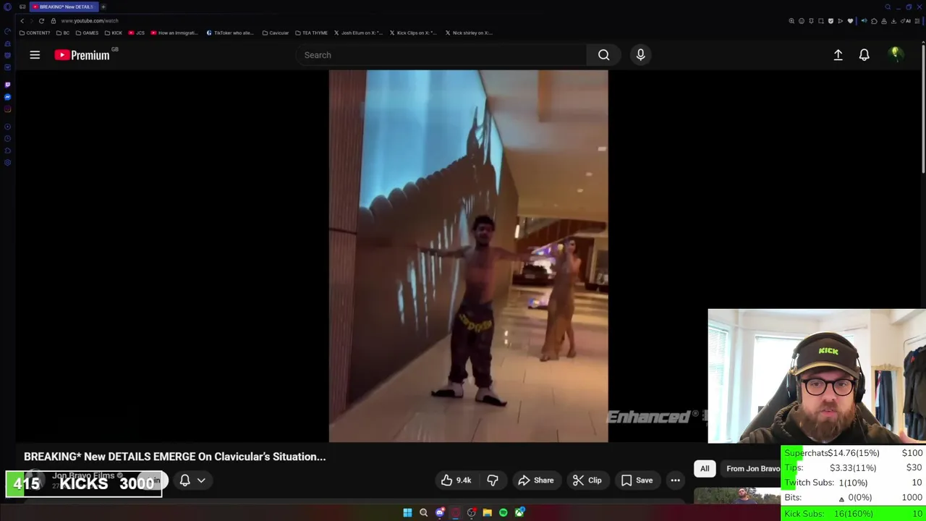
Task: Toggle the ad blocker shield icon
Action: pyautogui.click(x=831, y=21)
